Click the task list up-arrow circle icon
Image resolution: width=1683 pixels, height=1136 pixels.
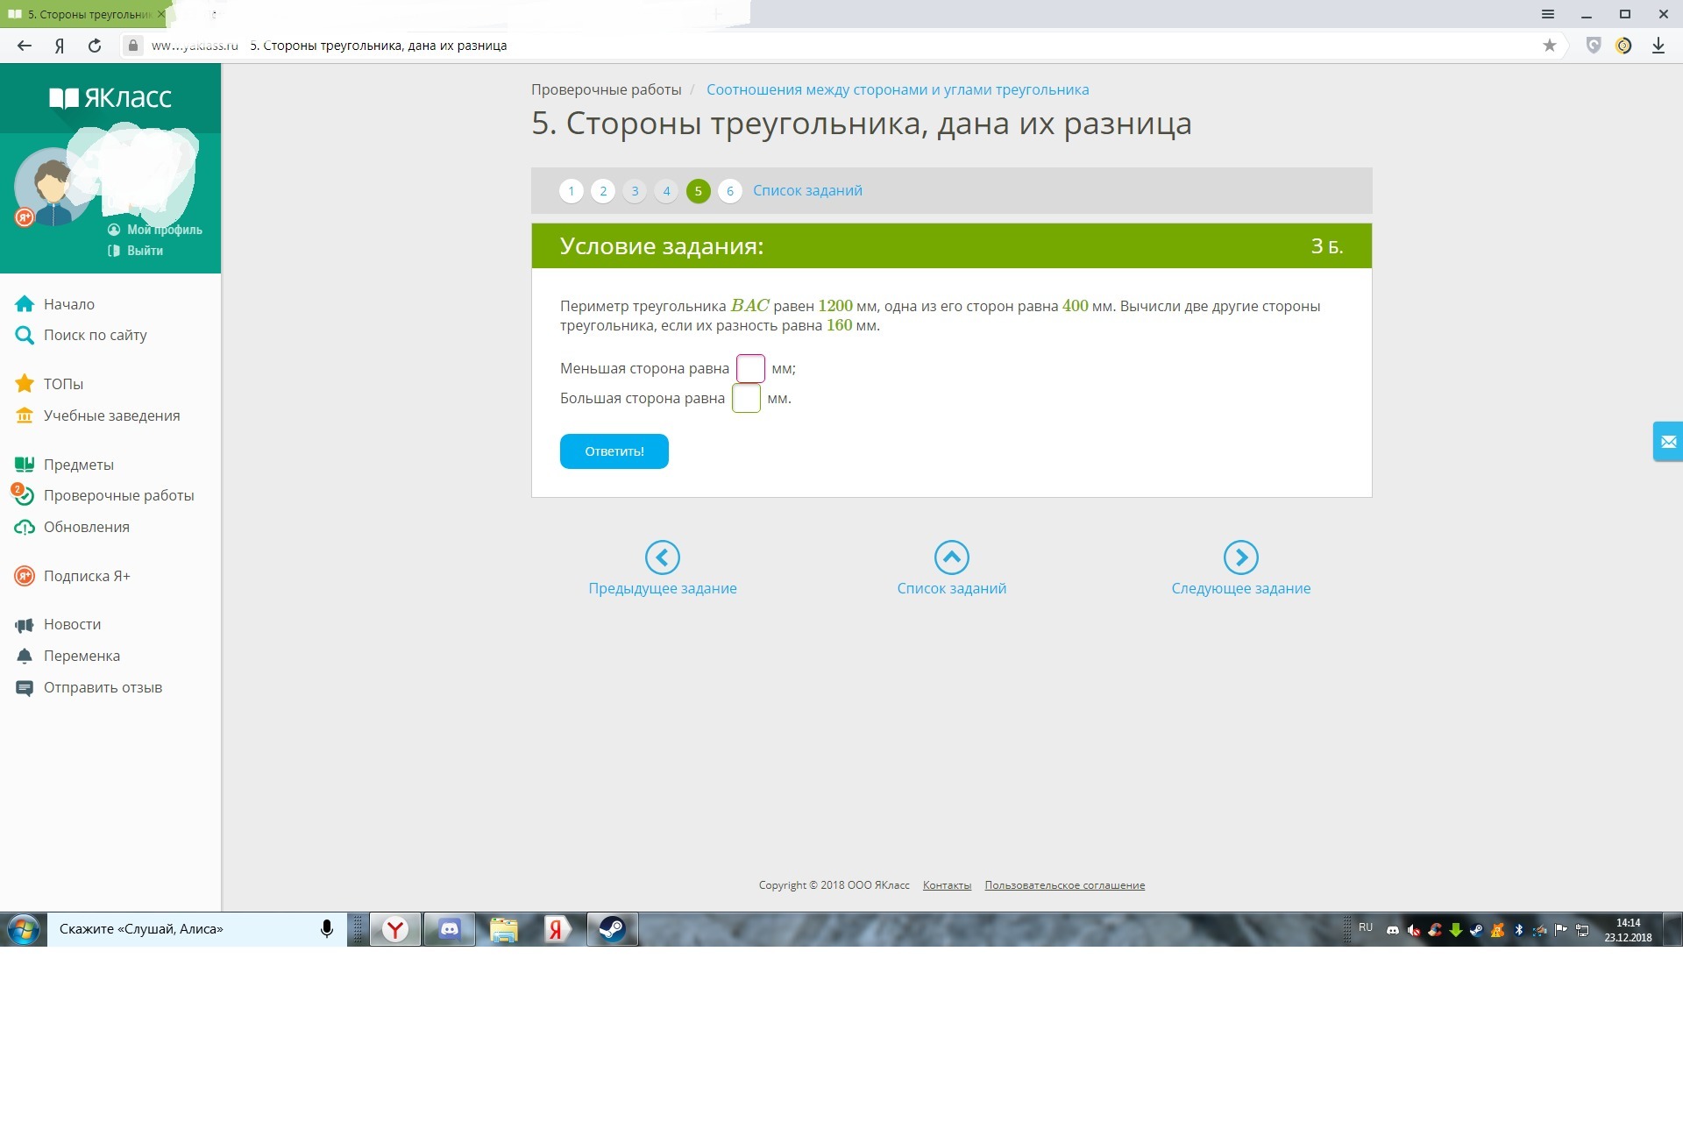pyautogui.click(x=951, y=557)
